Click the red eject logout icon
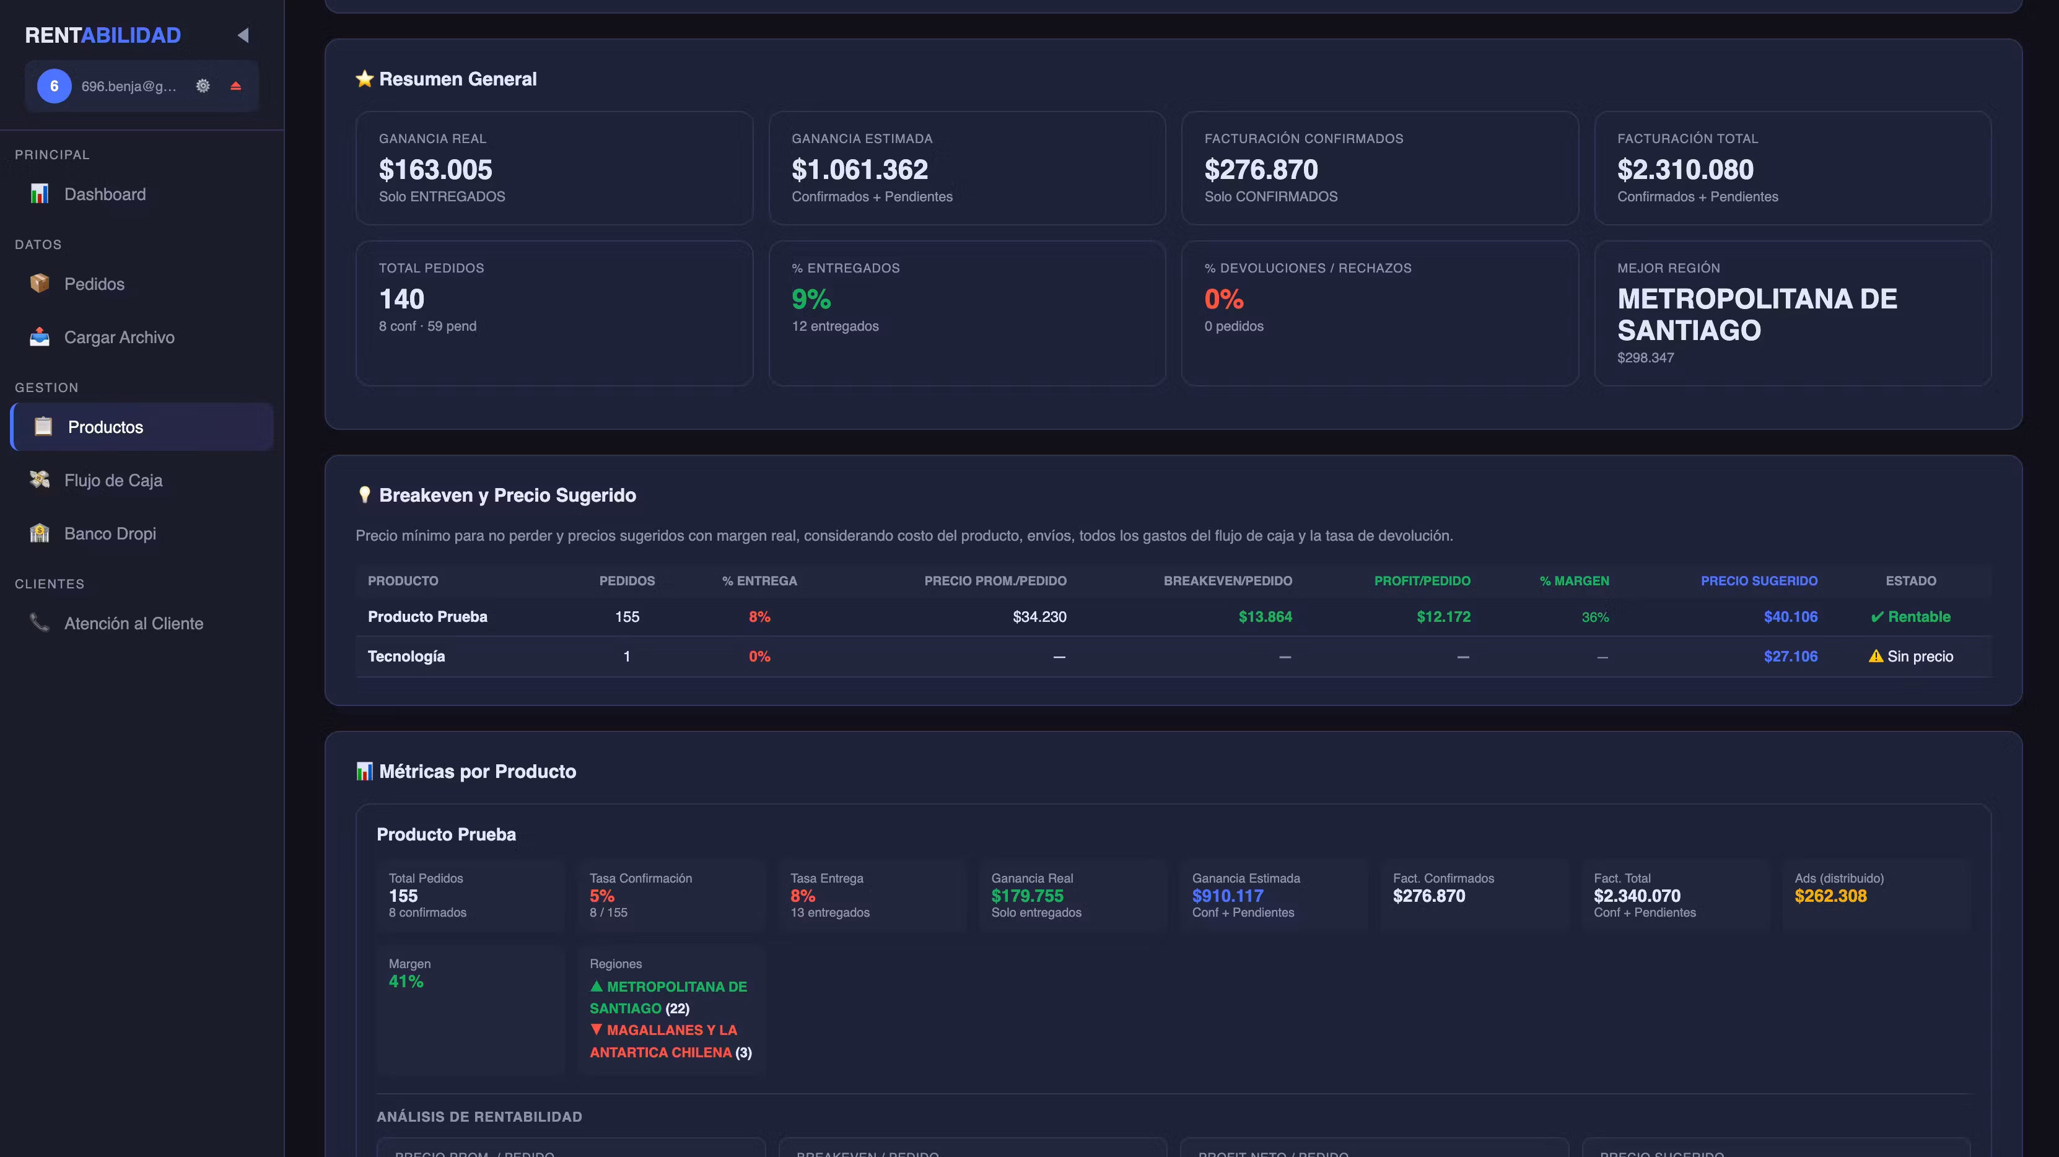 (236, 85)
